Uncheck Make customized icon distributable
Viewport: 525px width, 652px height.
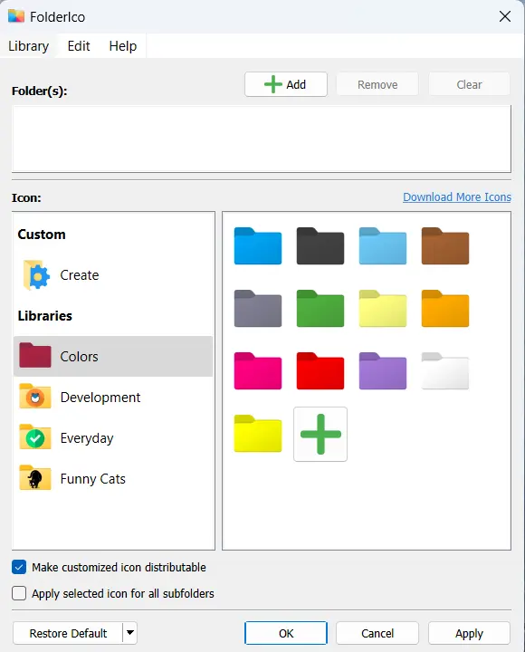coord(19,567)
